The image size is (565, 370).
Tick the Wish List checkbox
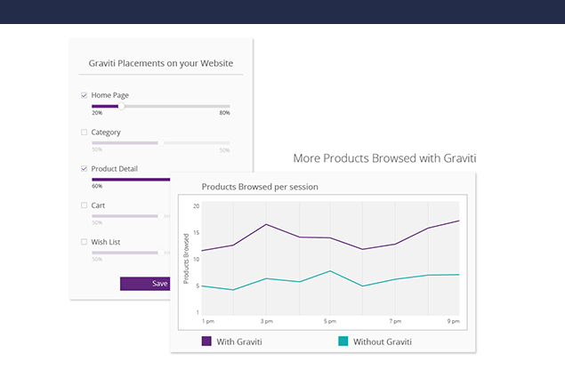pos(84,242)
